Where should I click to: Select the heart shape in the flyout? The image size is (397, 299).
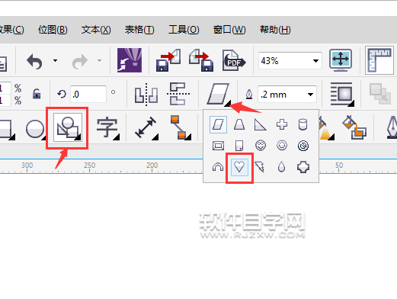pos(239,167)
